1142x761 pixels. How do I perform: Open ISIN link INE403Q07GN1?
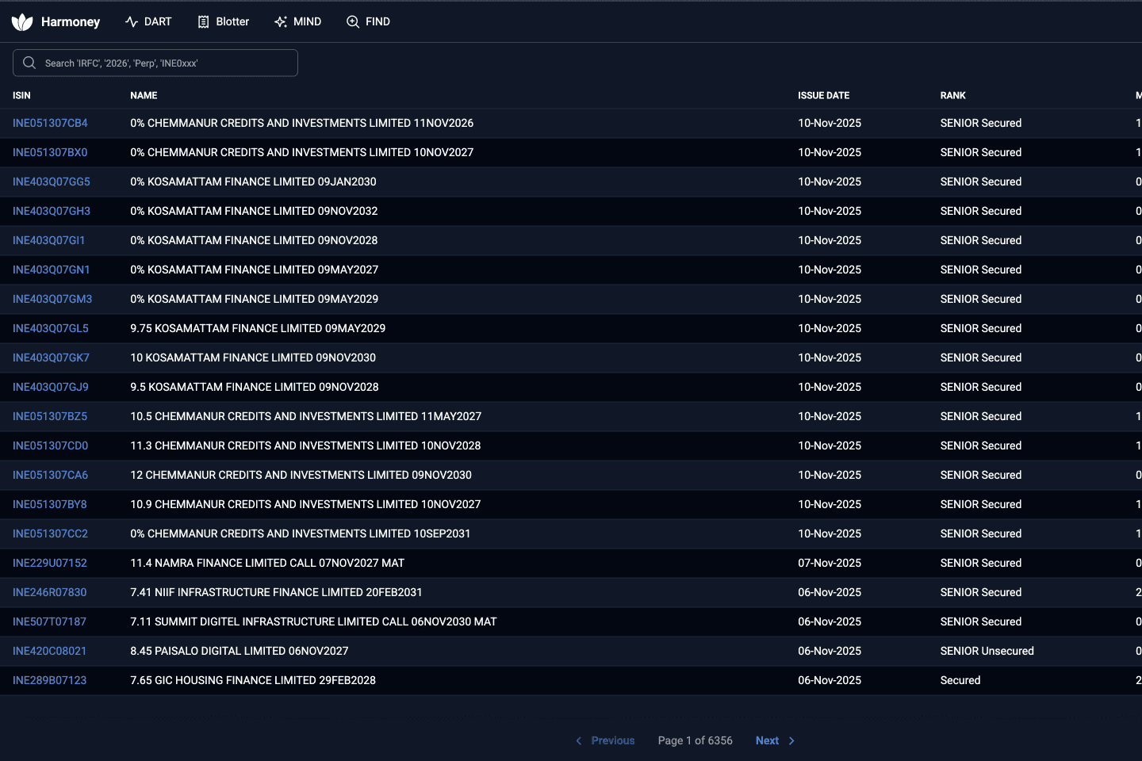(52, 270)
